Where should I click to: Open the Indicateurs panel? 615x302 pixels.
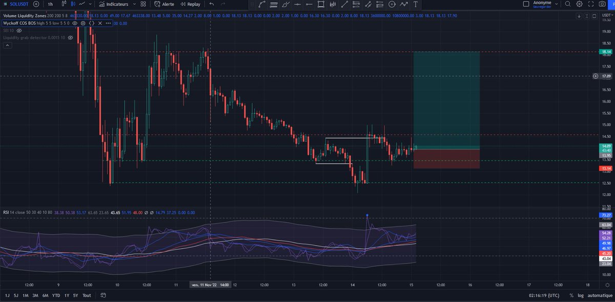coord(113,4)
